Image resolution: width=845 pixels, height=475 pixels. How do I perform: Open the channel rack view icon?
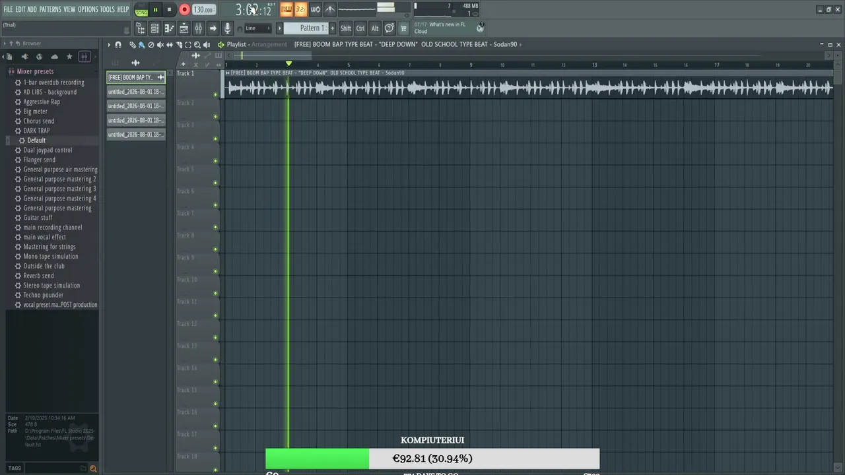click(154, 28)
